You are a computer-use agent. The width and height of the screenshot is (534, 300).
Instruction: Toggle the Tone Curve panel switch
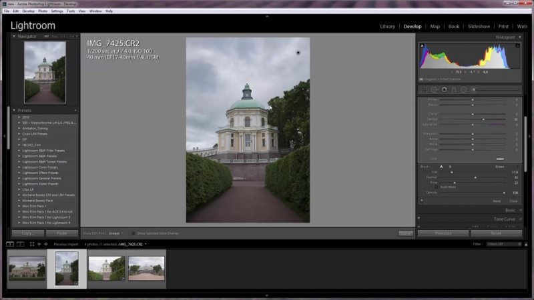(419, 219)
